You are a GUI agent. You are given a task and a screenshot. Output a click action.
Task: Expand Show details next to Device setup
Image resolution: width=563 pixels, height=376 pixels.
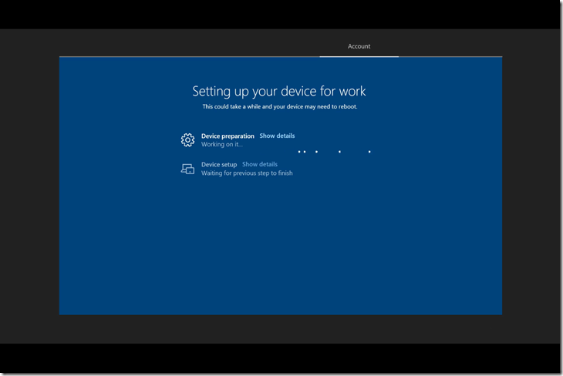(x=260, y=164)
